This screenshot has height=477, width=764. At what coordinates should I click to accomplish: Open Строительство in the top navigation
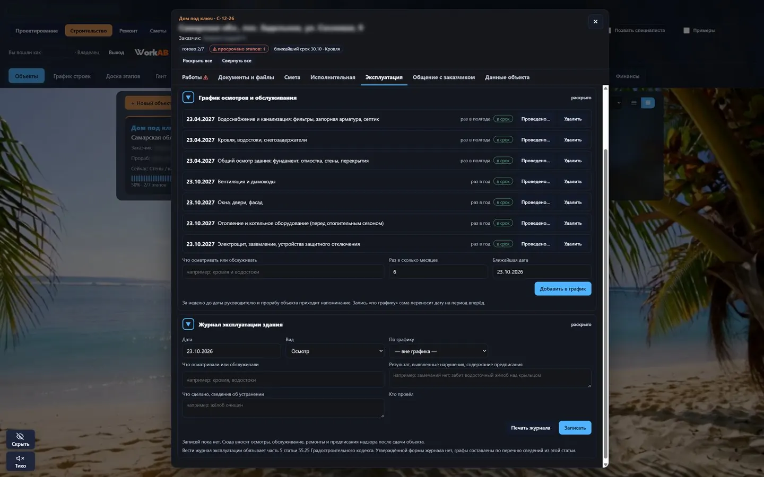coord(89,31)
